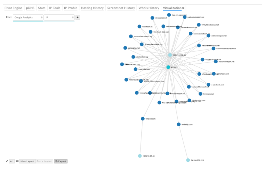This screenshot has width=262, height=175.
Task: Click the instantvinreport.net node
Action: coord(216,62)
